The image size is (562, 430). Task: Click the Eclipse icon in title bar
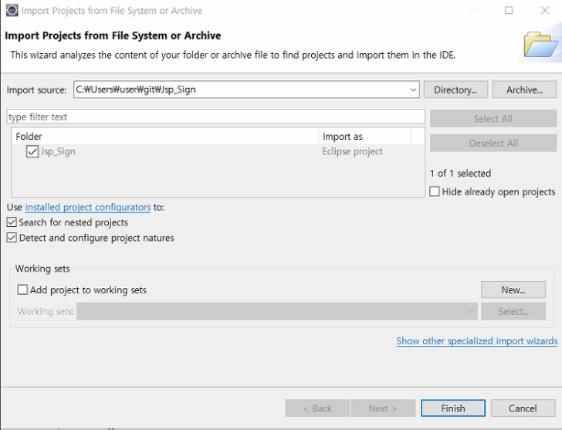(x=12, y=10)
